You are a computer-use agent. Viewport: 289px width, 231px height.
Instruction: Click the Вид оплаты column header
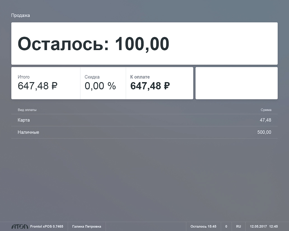tap(27, 110)
